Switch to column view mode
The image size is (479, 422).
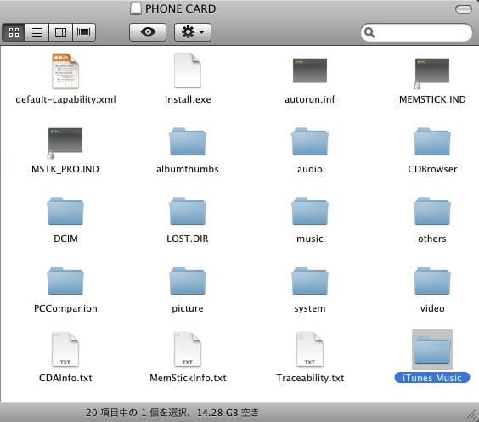(x=60, y=32)
